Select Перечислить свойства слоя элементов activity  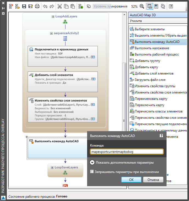point(158,118)
